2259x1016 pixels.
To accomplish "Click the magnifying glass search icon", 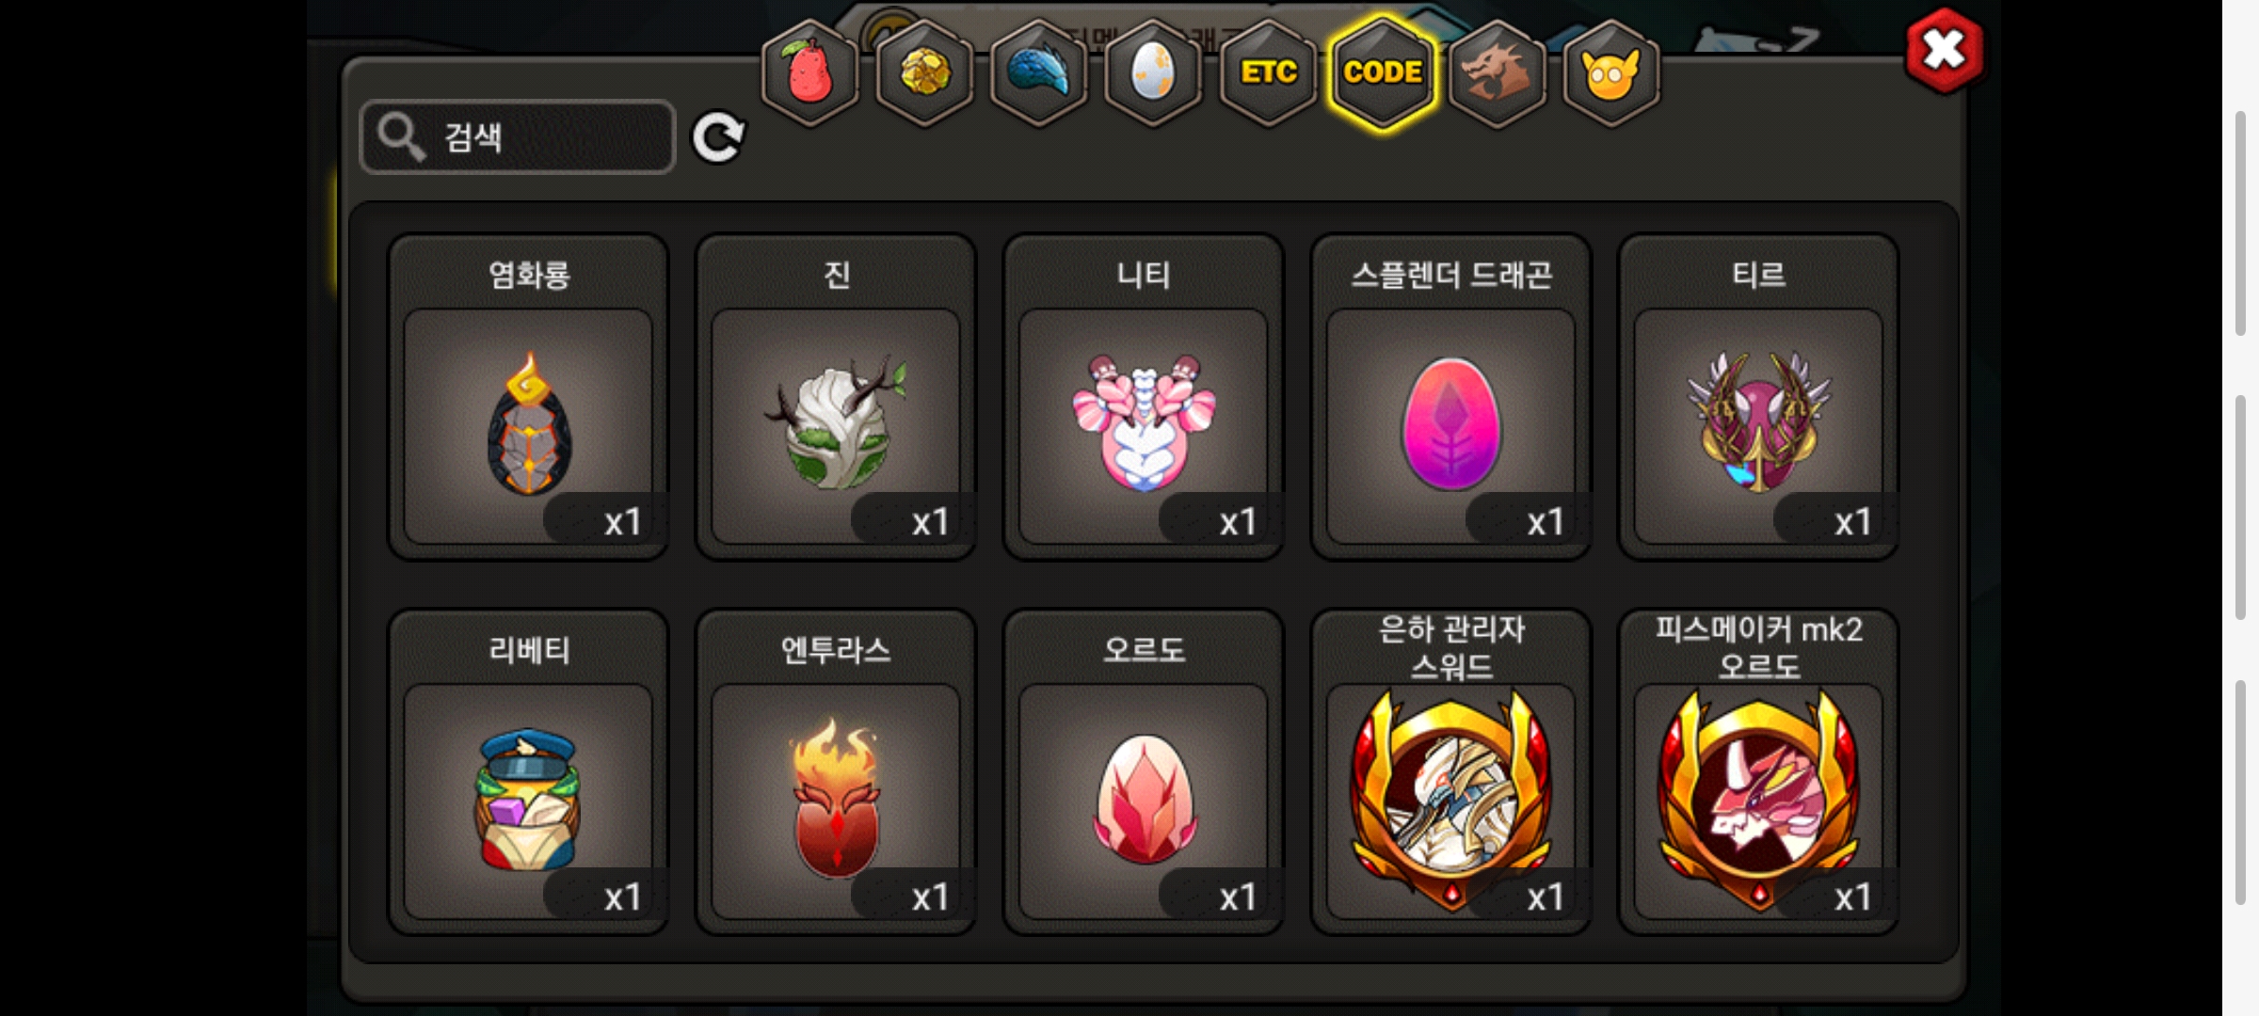I will pyautogui.click(x=401, y=137).
